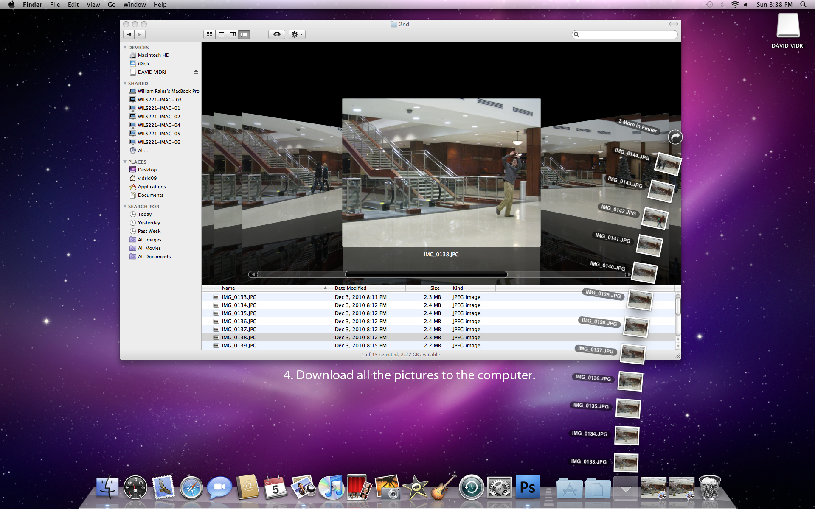
Task: Launch Safari from the Dock
Action: pos(191,488)
